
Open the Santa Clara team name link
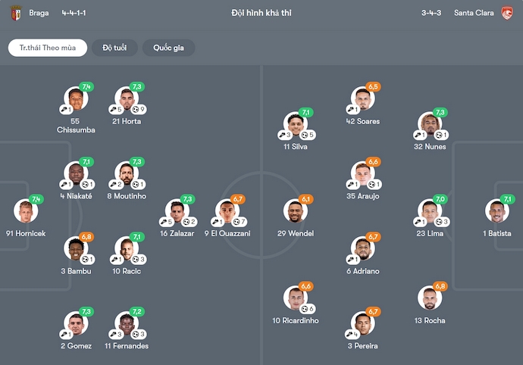[474, 13]
